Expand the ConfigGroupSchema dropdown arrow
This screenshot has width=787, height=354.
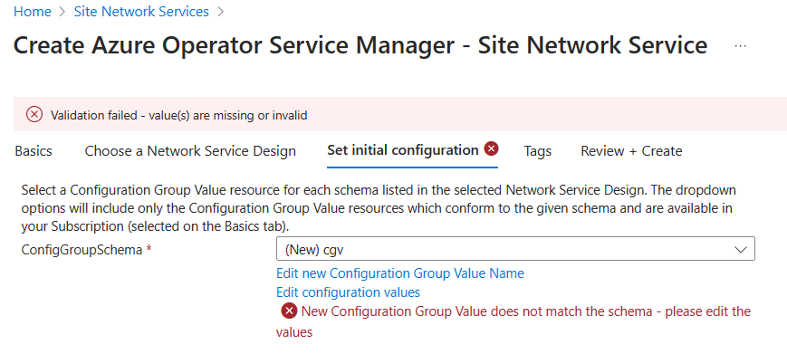pos(740,249)
